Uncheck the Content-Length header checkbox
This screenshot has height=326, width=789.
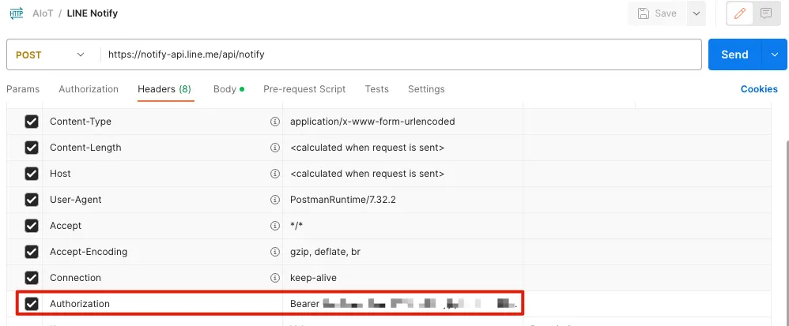32,148
